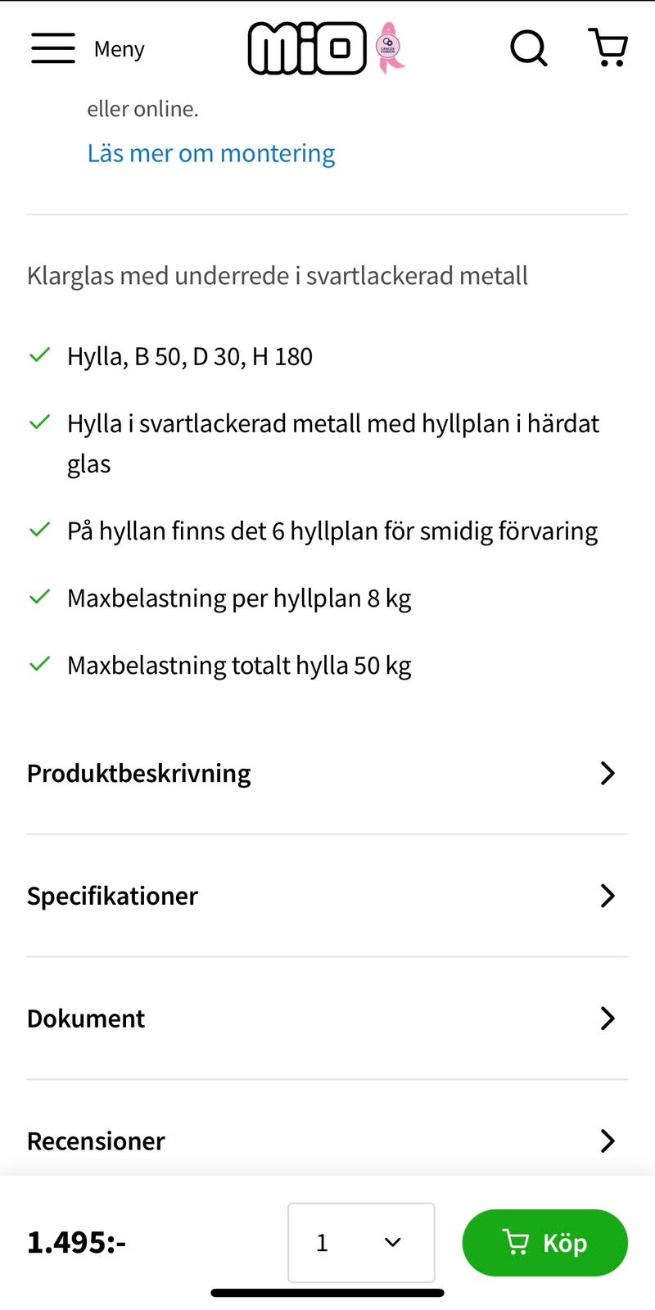Click the home indicator bar
Screen dimensions: 655x1310
[327, 1293]
